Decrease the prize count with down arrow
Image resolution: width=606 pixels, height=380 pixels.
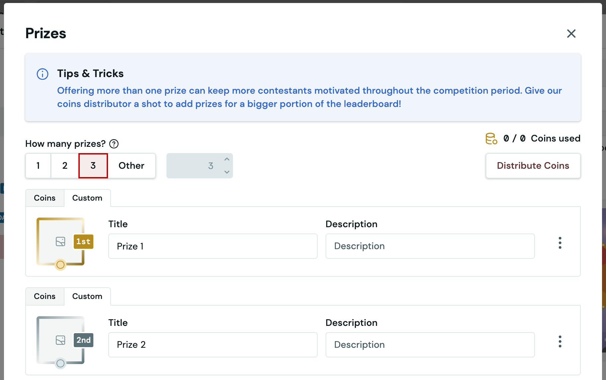[227, 172]
